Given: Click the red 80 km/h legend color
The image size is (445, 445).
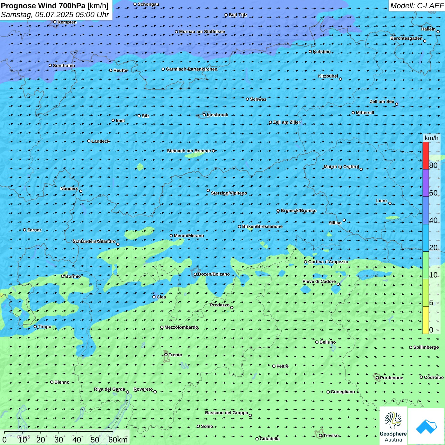Looking at the screenshot, I should coord(426,155).
